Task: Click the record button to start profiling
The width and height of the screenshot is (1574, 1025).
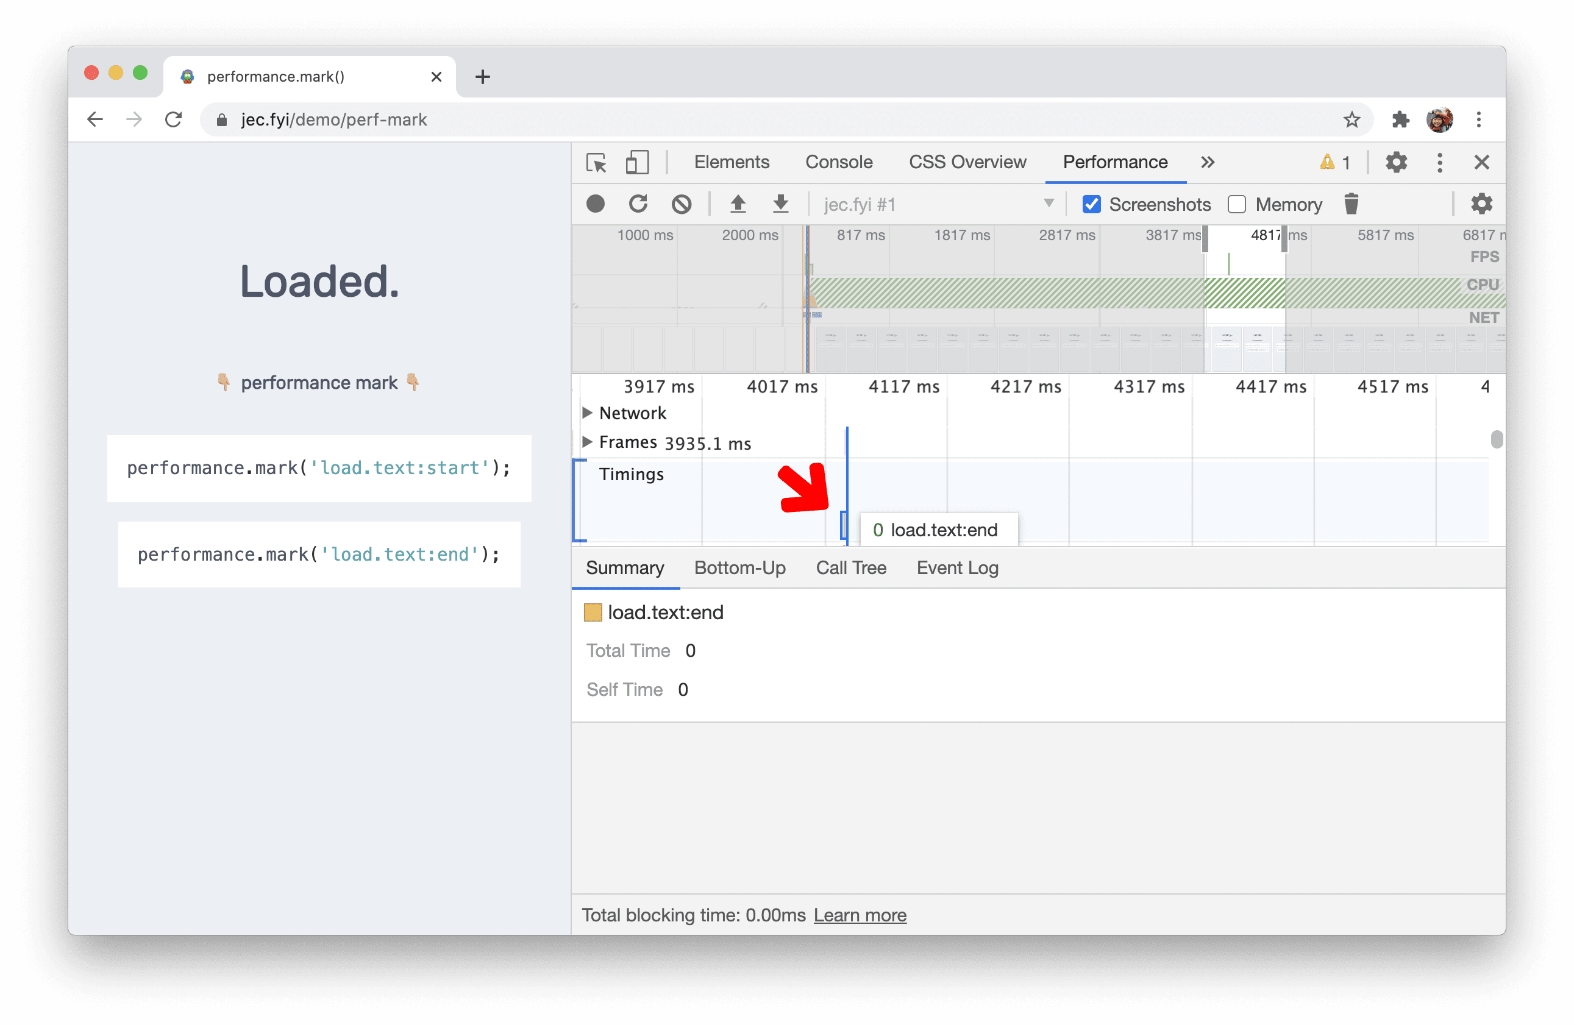Action: 594,204
